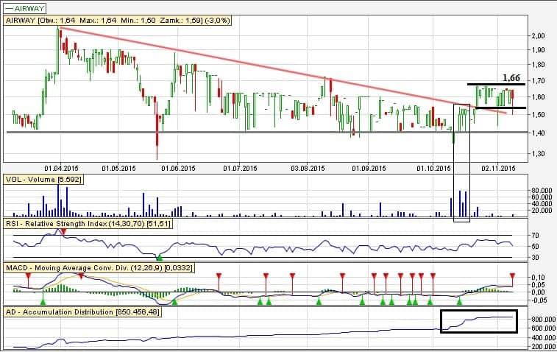This screenshot has height=352, width=557.
Task: Click the first green MACD buy arrow
Action: coord(43,301)
